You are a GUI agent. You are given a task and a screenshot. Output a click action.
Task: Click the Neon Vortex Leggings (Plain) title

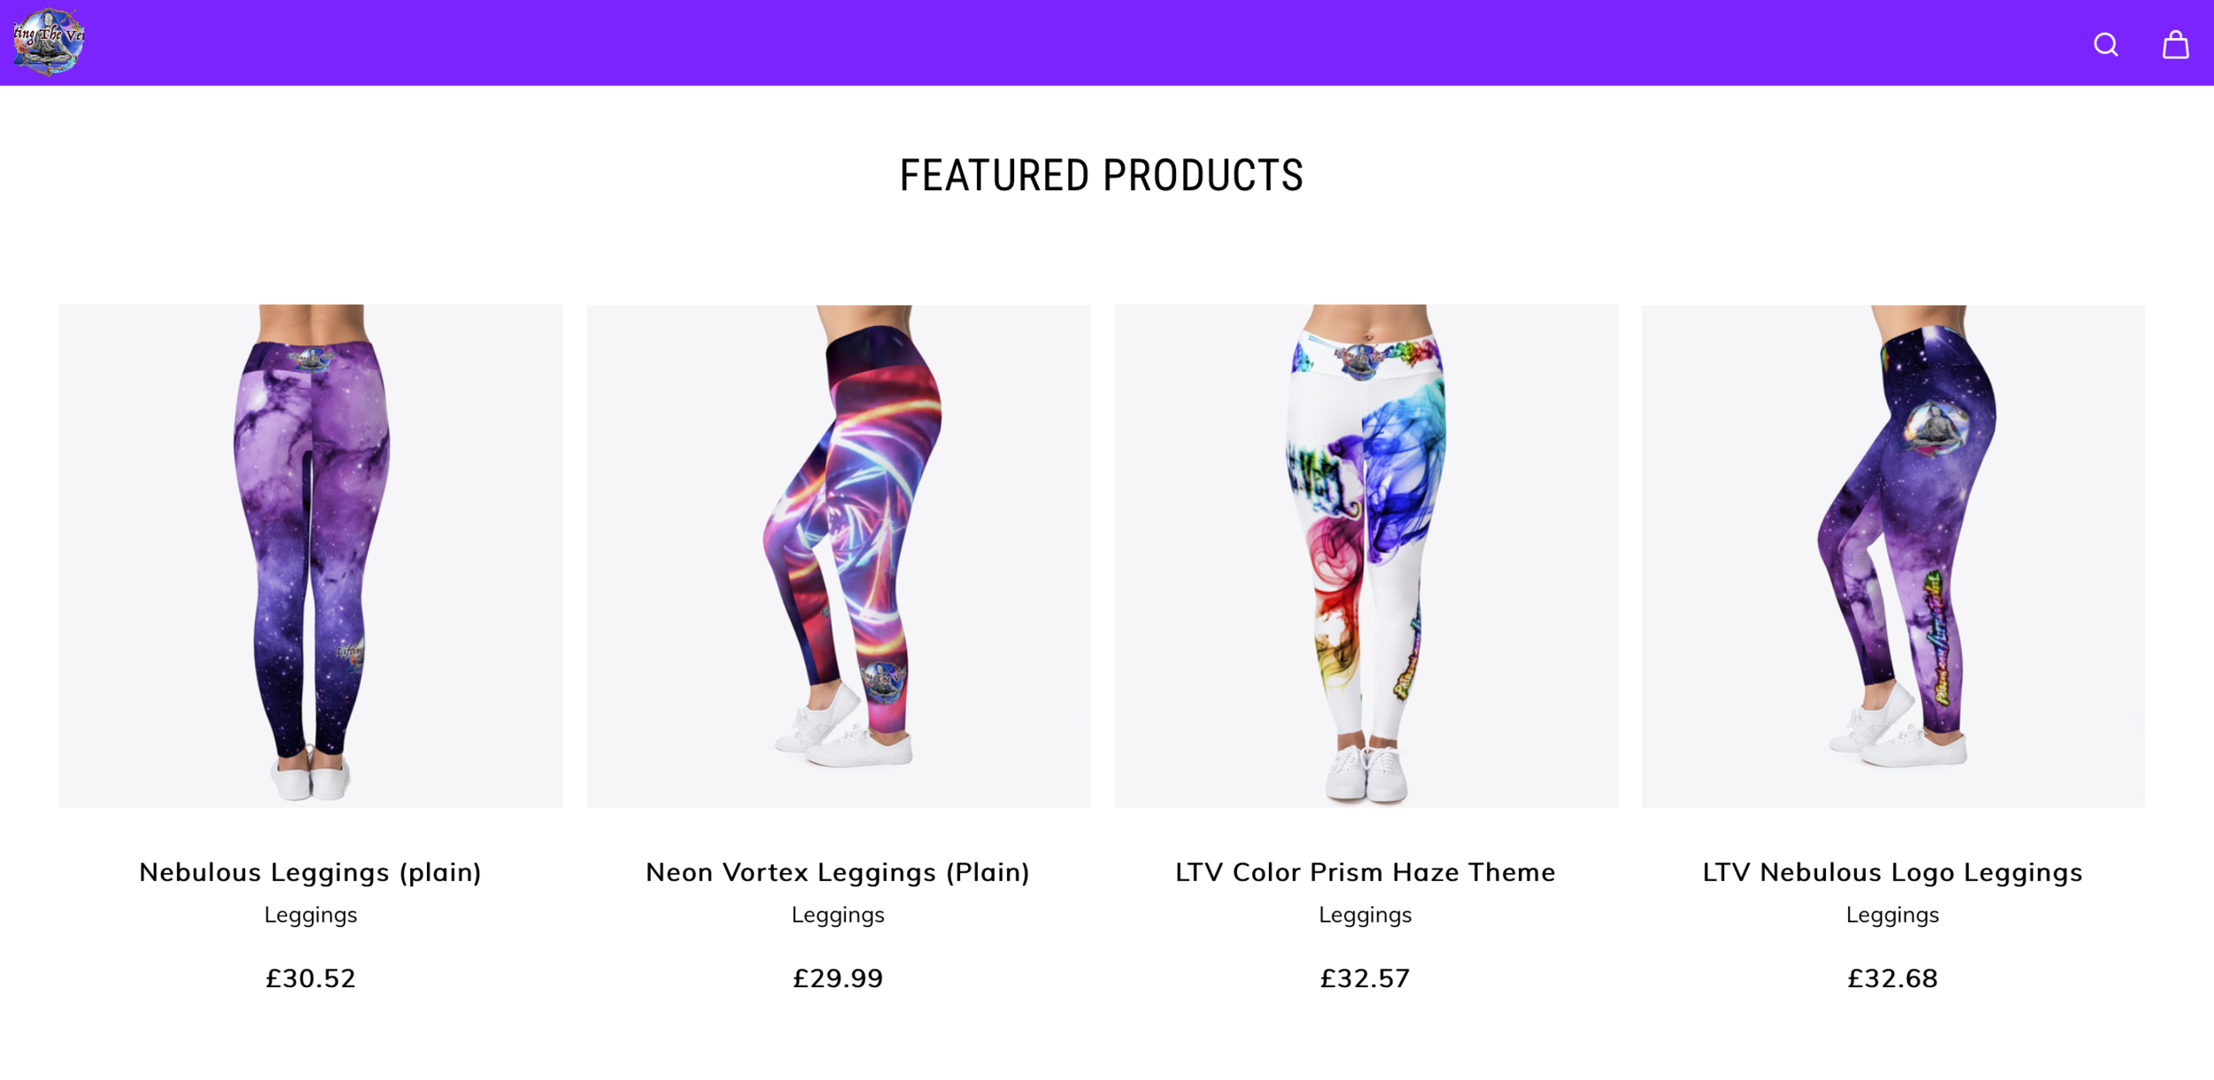(838, 872)
